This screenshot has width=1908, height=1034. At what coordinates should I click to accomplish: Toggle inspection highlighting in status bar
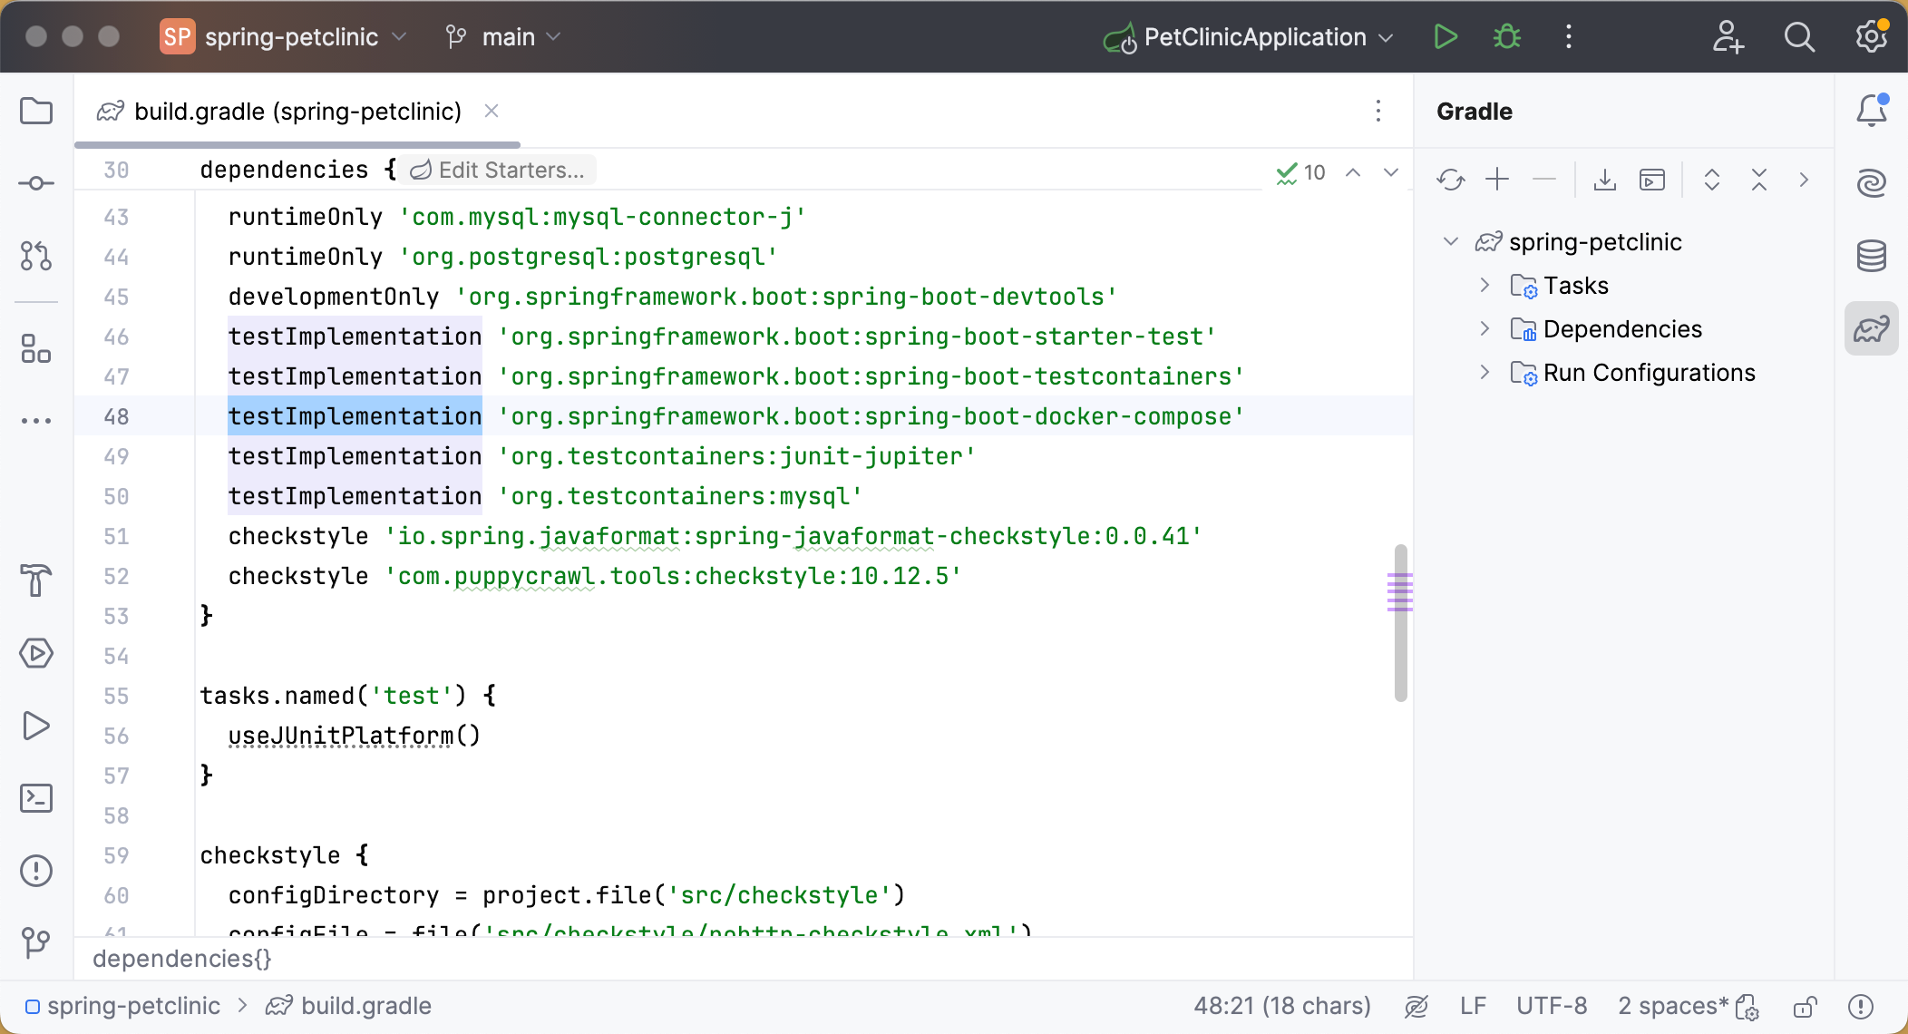pyautogui.click(x=1416, y=1006)
